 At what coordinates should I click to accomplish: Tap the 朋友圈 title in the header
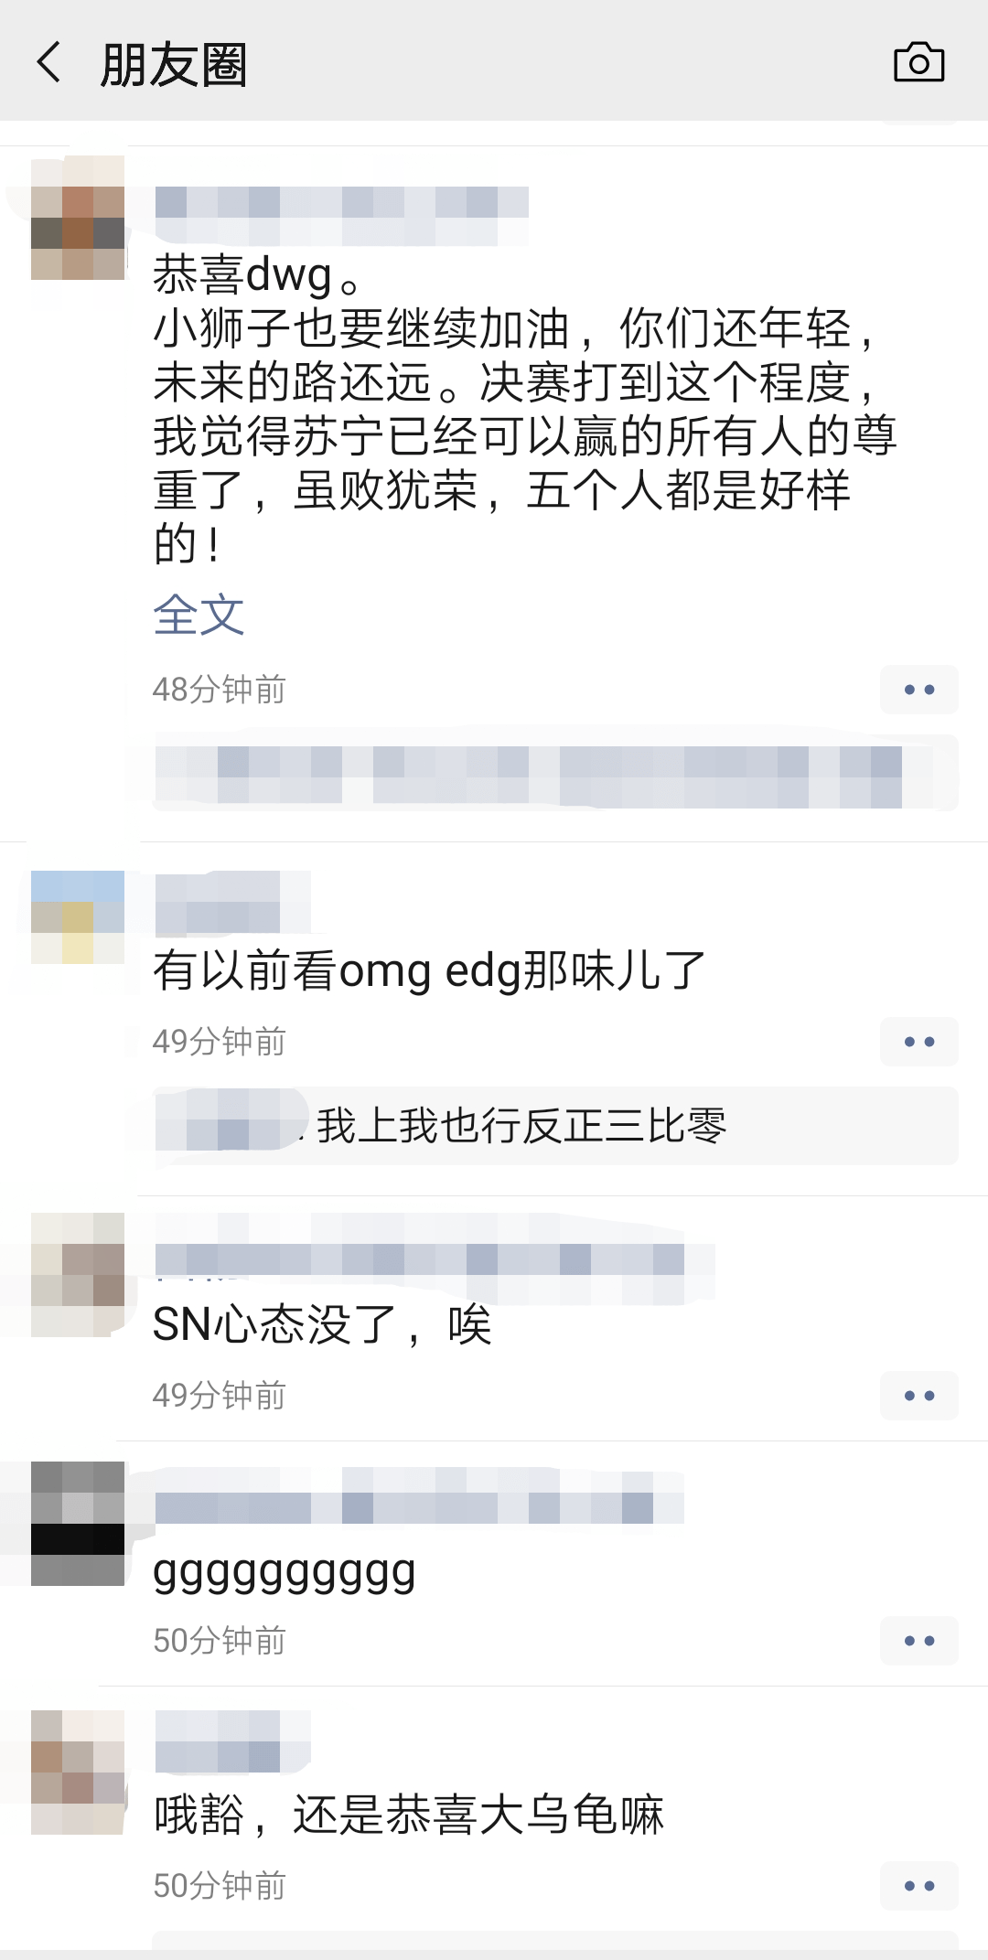(174, 65)
